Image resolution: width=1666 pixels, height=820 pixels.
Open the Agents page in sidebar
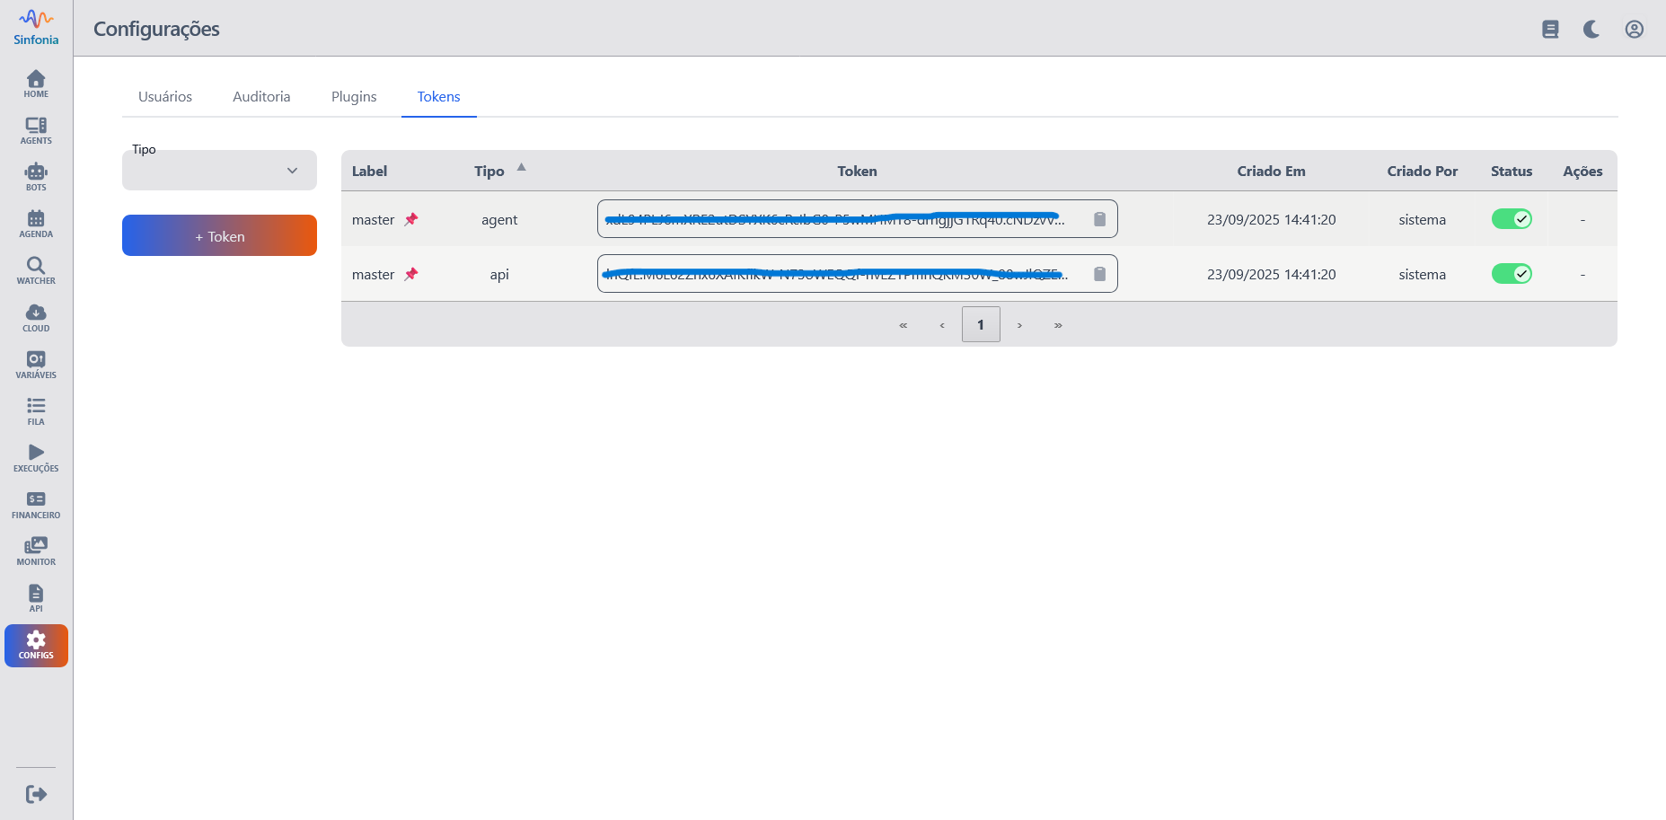(36, 130)
